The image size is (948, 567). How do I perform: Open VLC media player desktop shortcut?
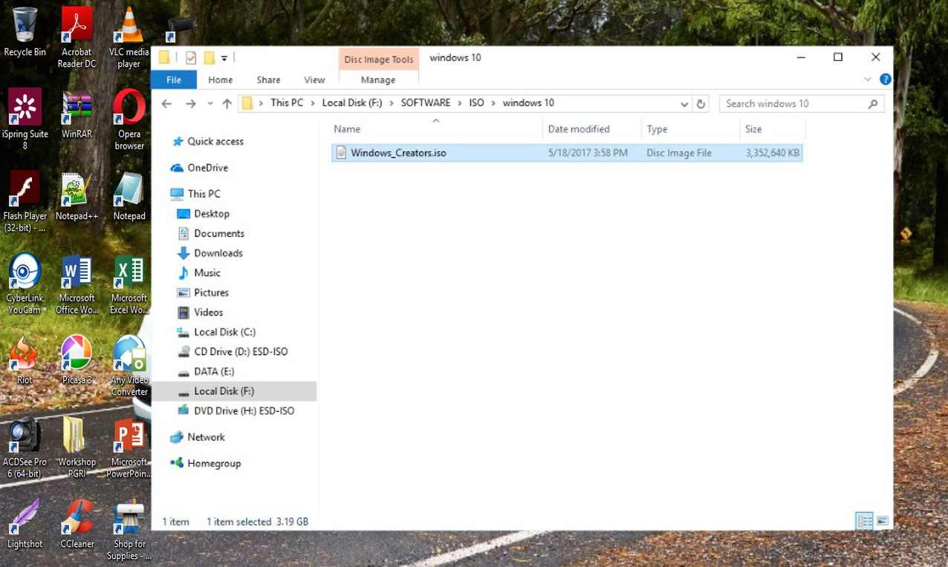[x=129, y=37]
